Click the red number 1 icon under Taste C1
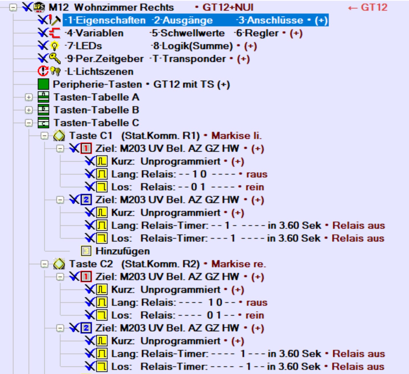Viewport: 409px width, 374px height. (x=86, y=149)
